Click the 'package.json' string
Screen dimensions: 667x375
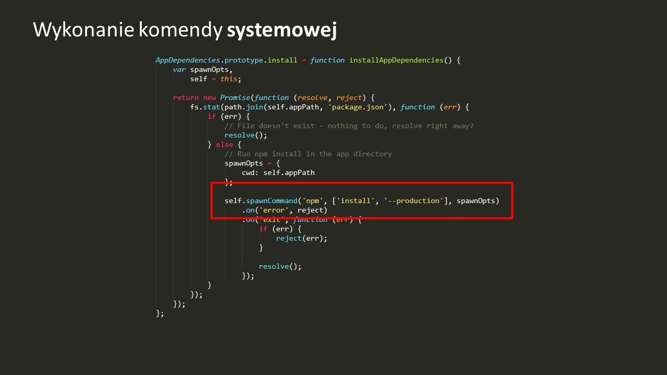(359, 107)
